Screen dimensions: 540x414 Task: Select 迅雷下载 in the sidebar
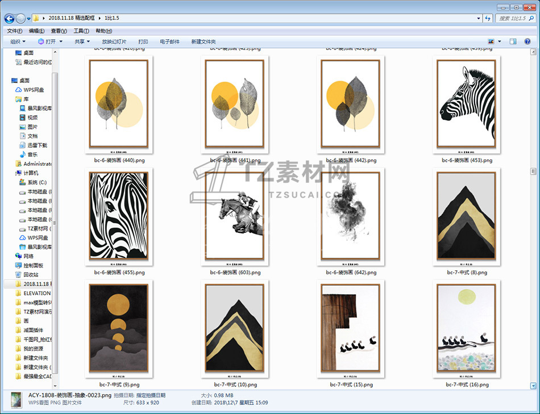37,145
